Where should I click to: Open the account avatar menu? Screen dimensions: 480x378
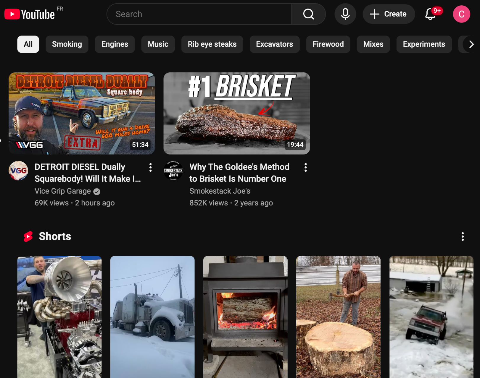[461, 14]
